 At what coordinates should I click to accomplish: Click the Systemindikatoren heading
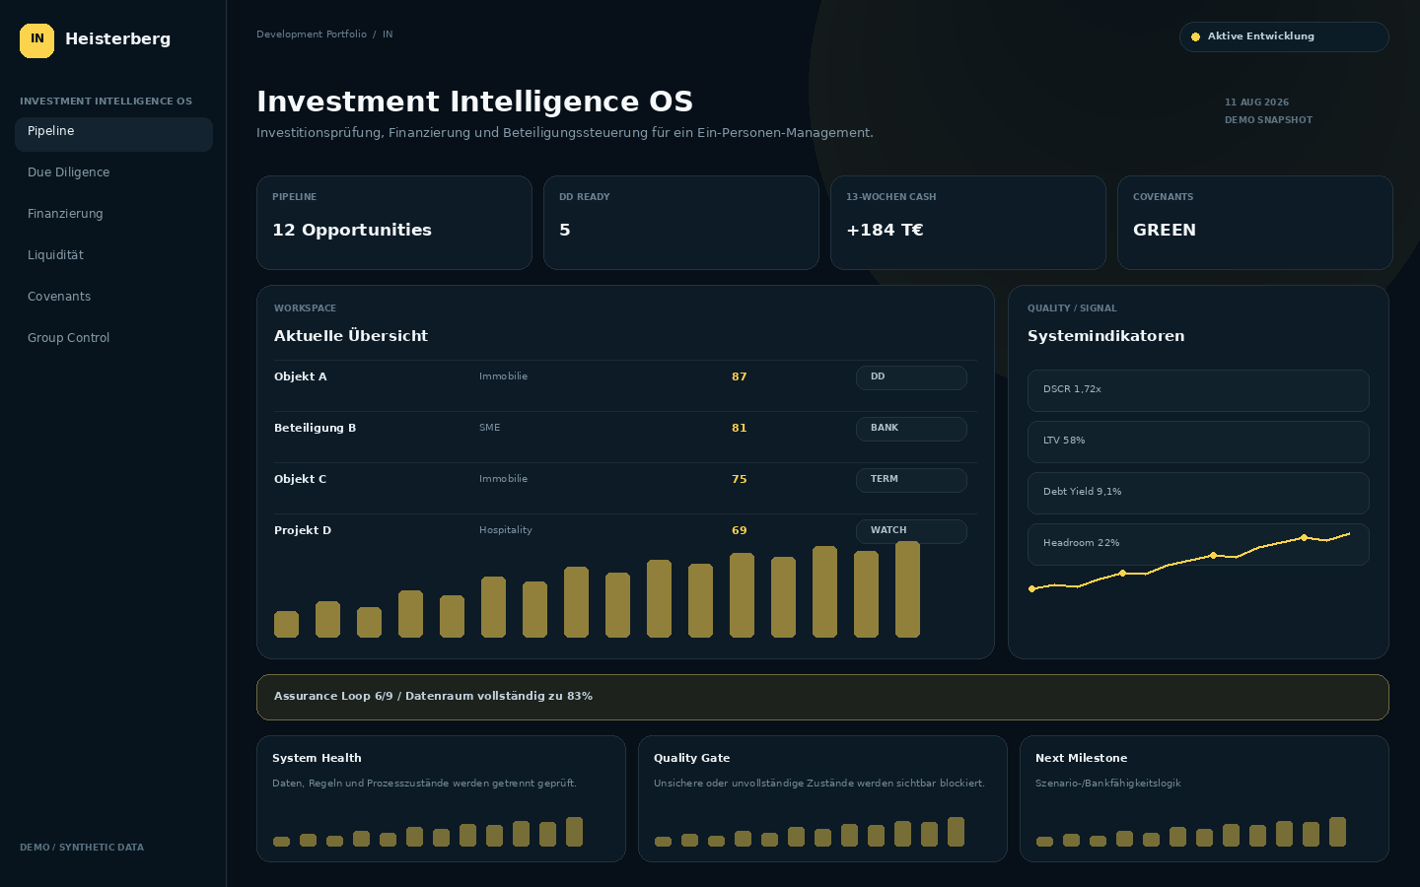[1106, 336]
